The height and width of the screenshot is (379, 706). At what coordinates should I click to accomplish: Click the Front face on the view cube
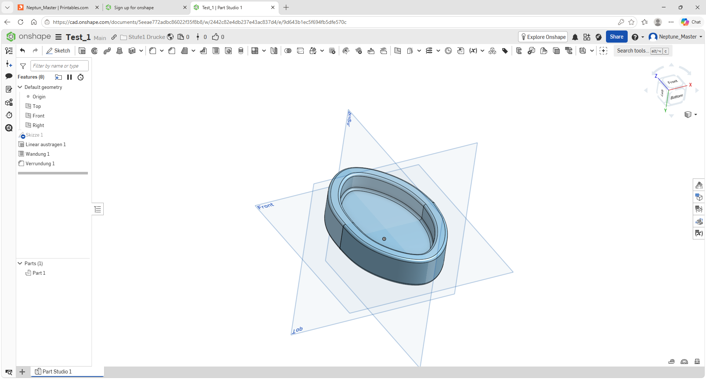673,82
